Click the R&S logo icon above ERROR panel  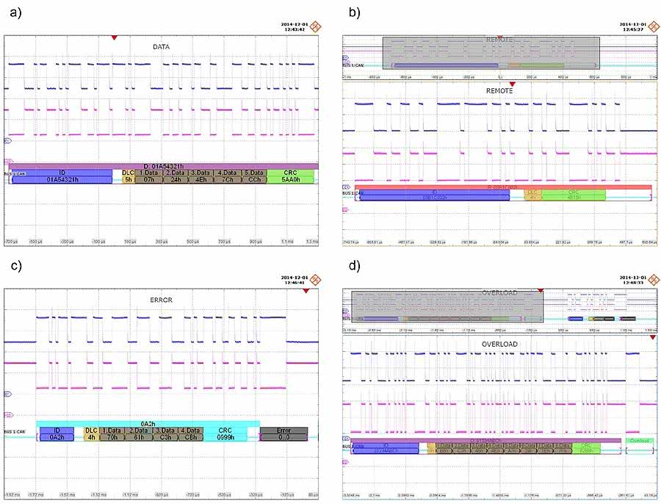click(317, 279)
